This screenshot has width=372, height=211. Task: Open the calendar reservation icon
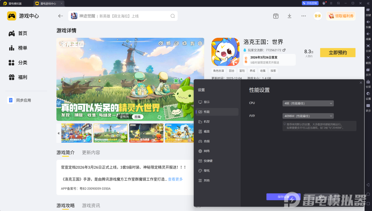(x=276, y=16)
